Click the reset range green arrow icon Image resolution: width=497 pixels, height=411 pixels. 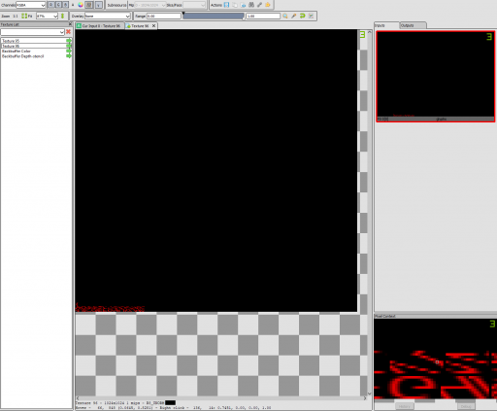303,16
